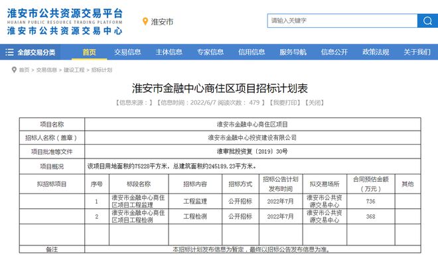Click the grey breadcrumb location pin icon
This screenshot has height=260, width=438.
[14, 70]
